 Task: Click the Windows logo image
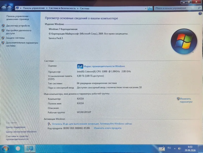[184, 41]
